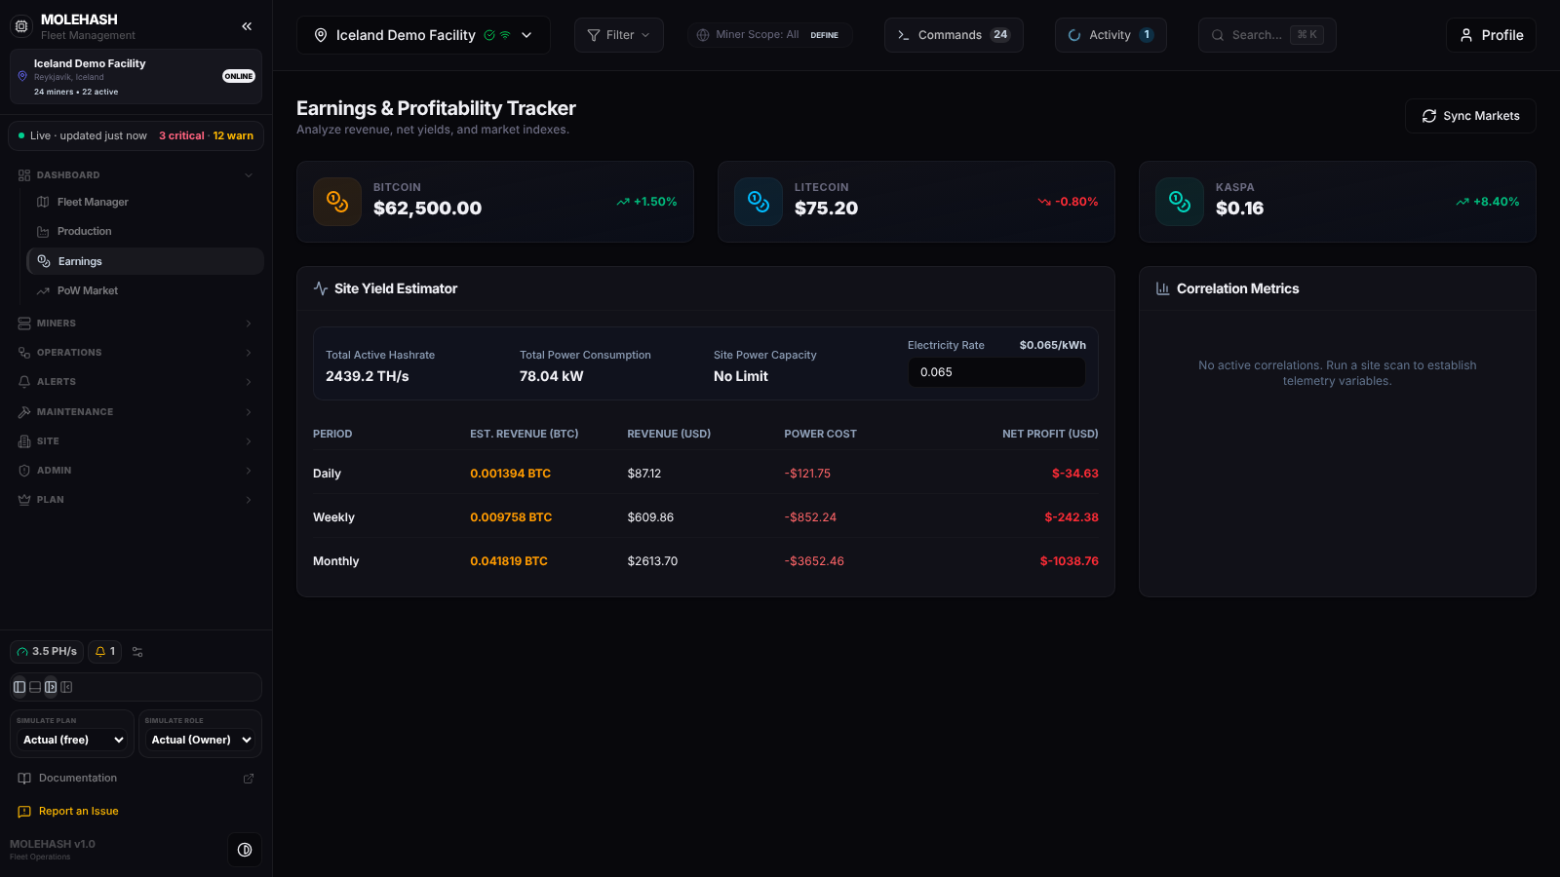This screenshot has height=877, width=1560.
Task: Expand the Miners section
Action: (136, 324)
